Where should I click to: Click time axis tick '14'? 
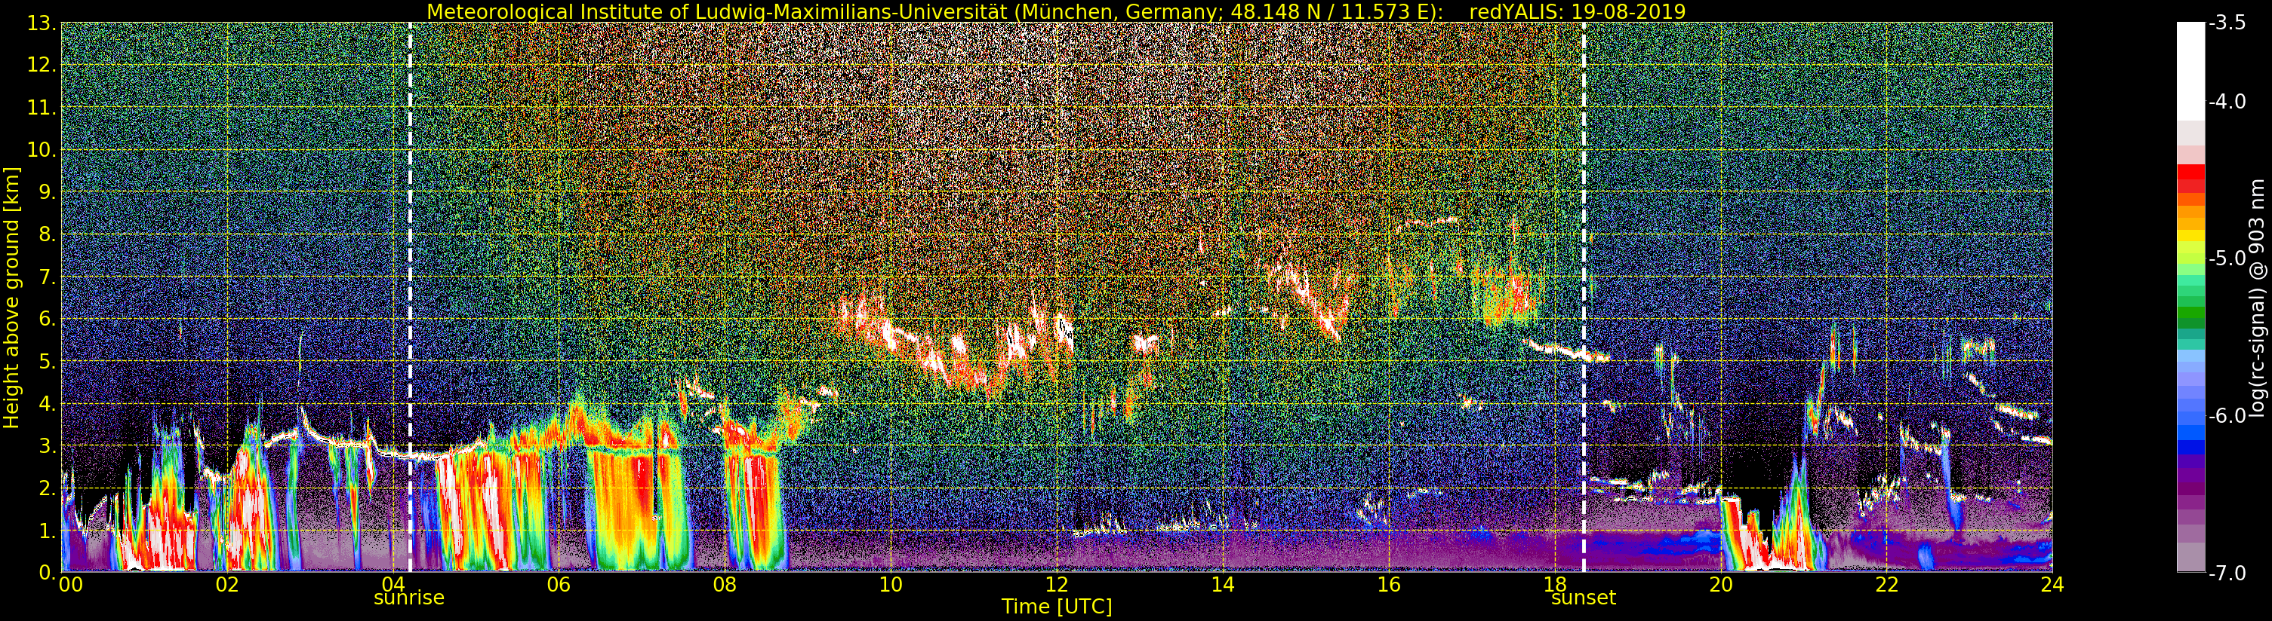click(1223, 585)
